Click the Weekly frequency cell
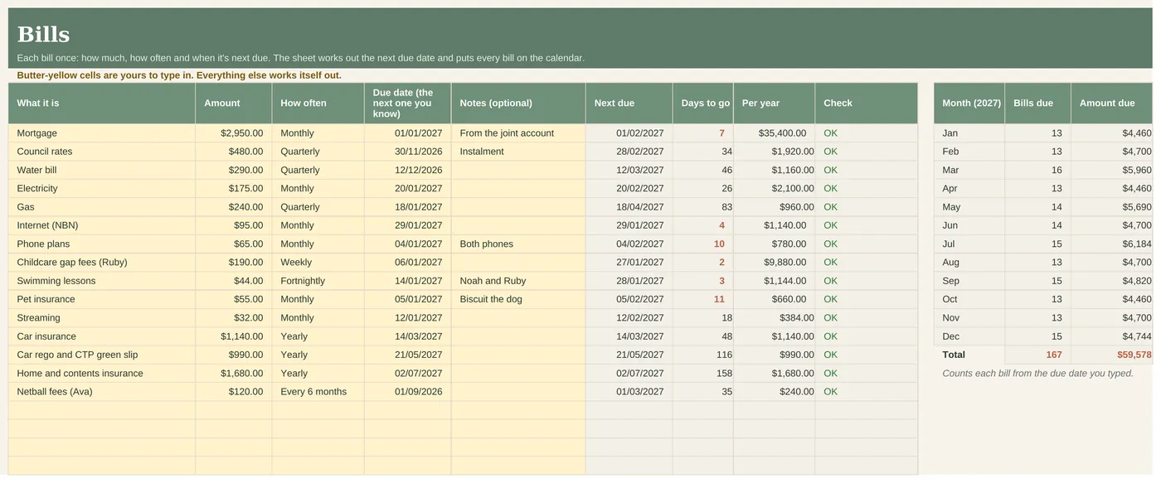 (318, 263)
